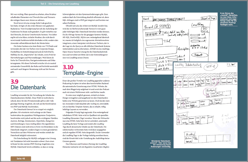Select the "Die Datenbank" section heading
Screen dimensions: 248x162
coord(23,87)
